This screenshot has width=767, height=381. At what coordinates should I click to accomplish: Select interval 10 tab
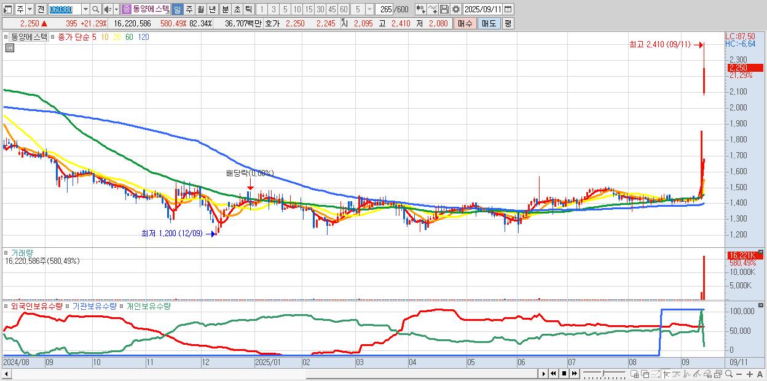[297, 9]
